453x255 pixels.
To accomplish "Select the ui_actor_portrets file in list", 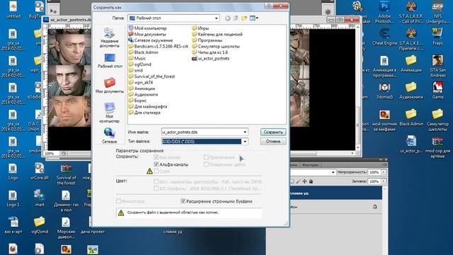I will (x=211, y=58).
